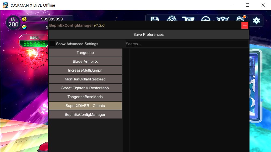This screenshot has height=152, width=271.
Task: Click the 999999999 Zenny amount
Action: [52, 19]
